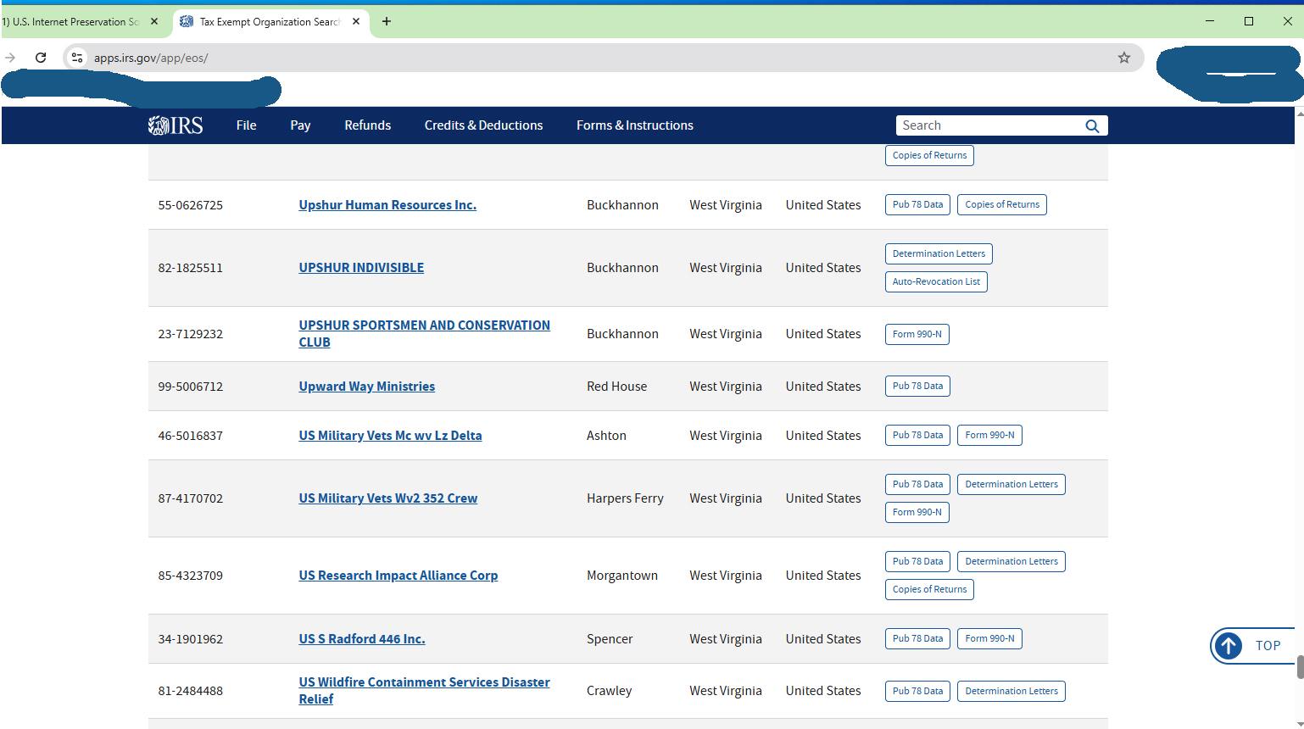This screenshot has width=1304, height=729.
Task: Select EIN 82-1825511
Action: (191, 268)
